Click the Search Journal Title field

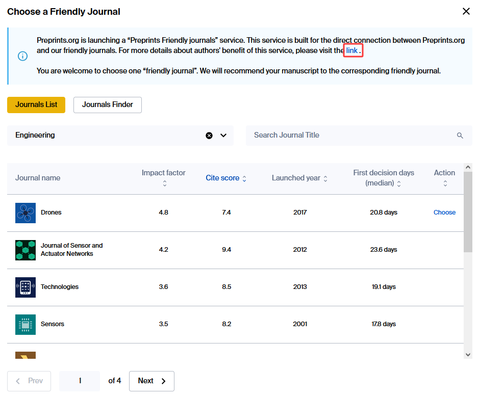352,136
